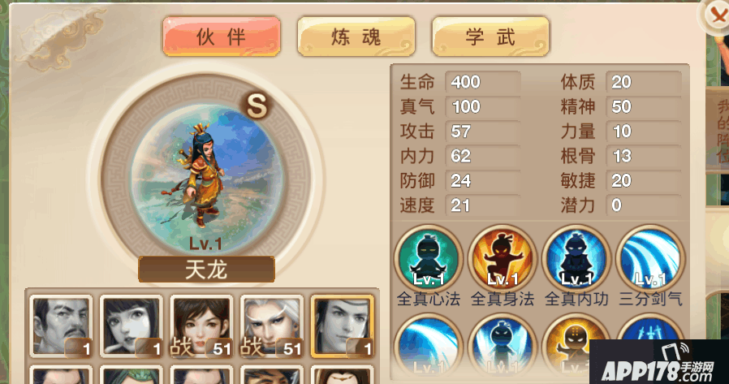The width and height of the screenshot is (729, 384).
Task: Close the companion panel with X
Action: tap(717, 15)
